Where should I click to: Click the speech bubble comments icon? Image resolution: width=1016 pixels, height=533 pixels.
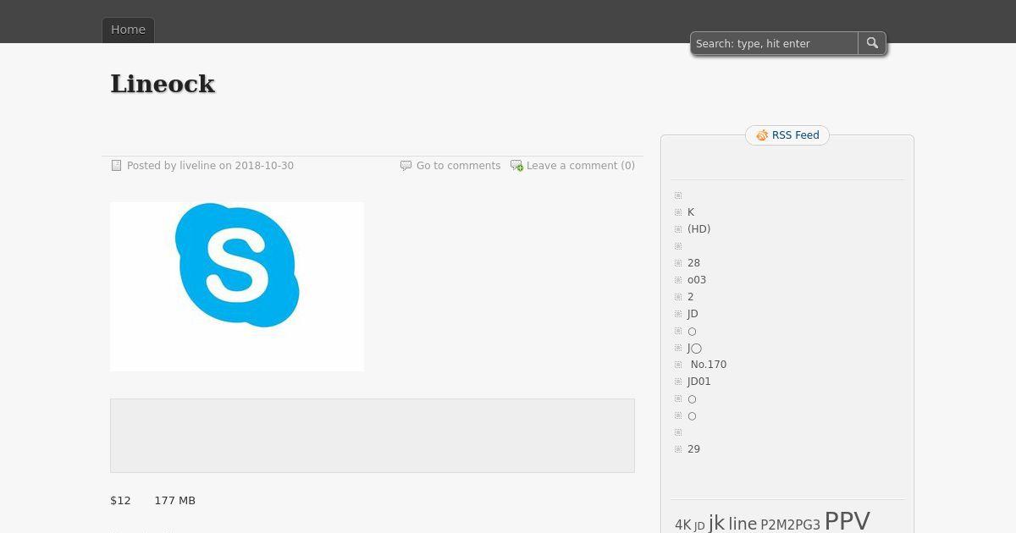pyautogui.click(x=406, y=166)
